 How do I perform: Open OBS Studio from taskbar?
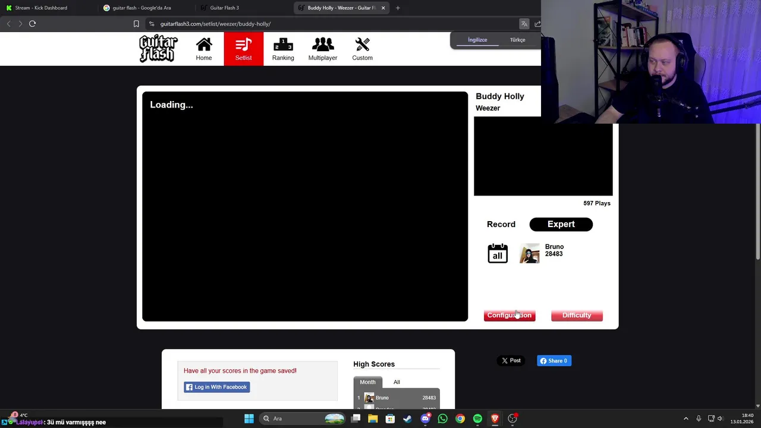click(x=512, y=418)
